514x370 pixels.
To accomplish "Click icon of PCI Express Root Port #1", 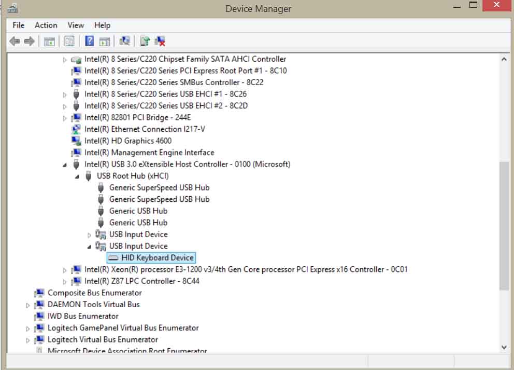I will pos(76,71).
